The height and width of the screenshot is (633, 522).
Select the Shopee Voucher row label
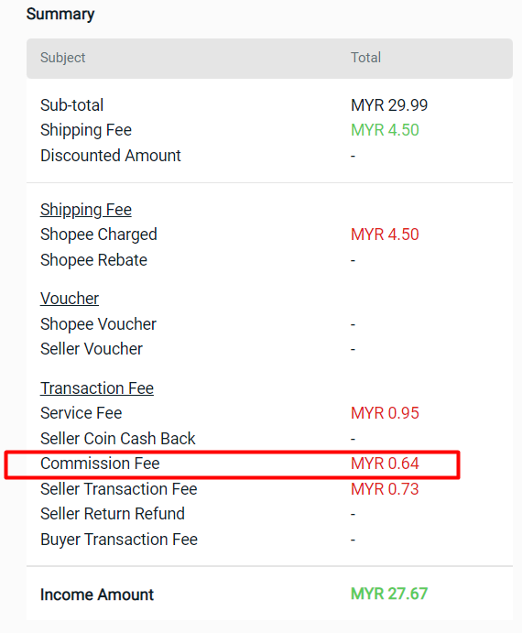tap(98, 324)
